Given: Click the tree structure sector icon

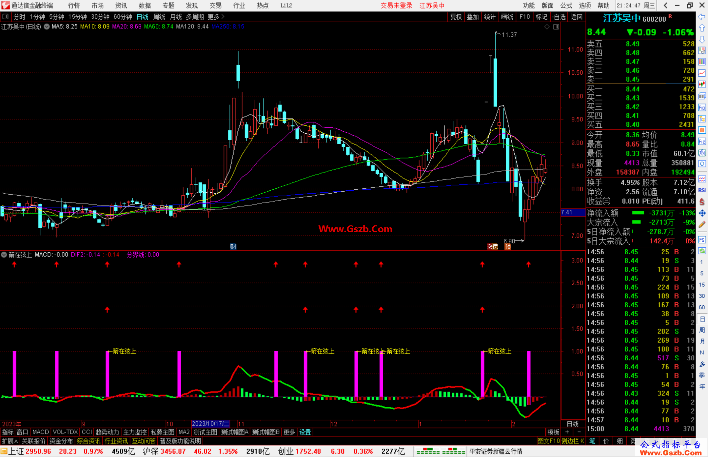Looking at the screenshot, I should pos(702,119).
